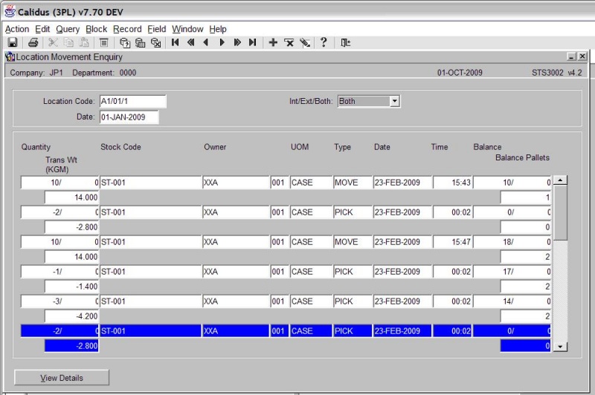This screenshot has height=395, width=595.
Task: Click the Cancel Query icon
Action: click(x=156, y=42)
